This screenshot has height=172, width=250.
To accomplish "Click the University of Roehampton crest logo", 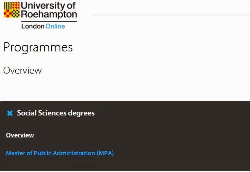I will [12, 10].
